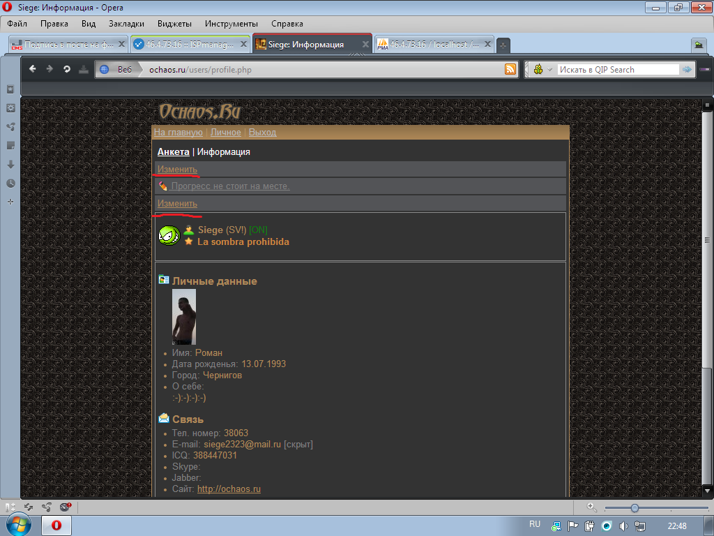The width and height of the screenshot is (714, 536).
Task: Open the speaker volume tray icon
Action: pos(623,526)
